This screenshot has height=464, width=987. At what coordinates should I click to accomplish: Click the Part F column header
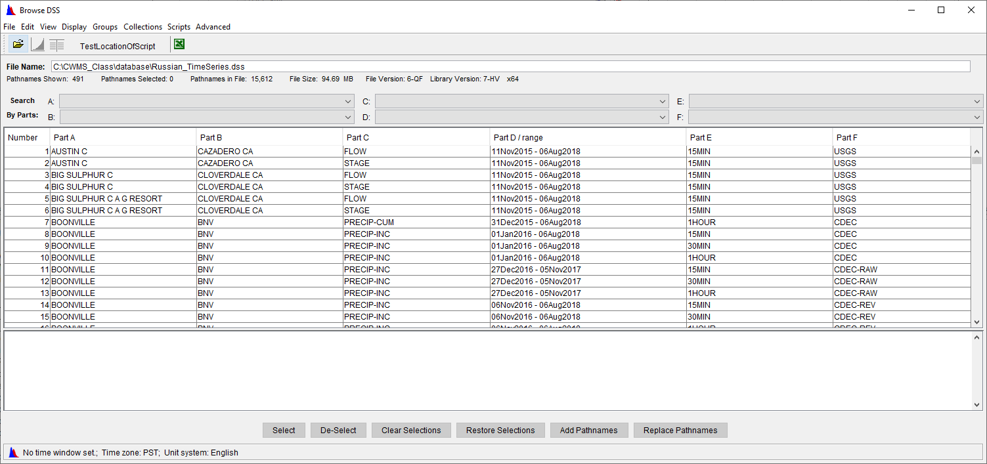pos(901,137)
